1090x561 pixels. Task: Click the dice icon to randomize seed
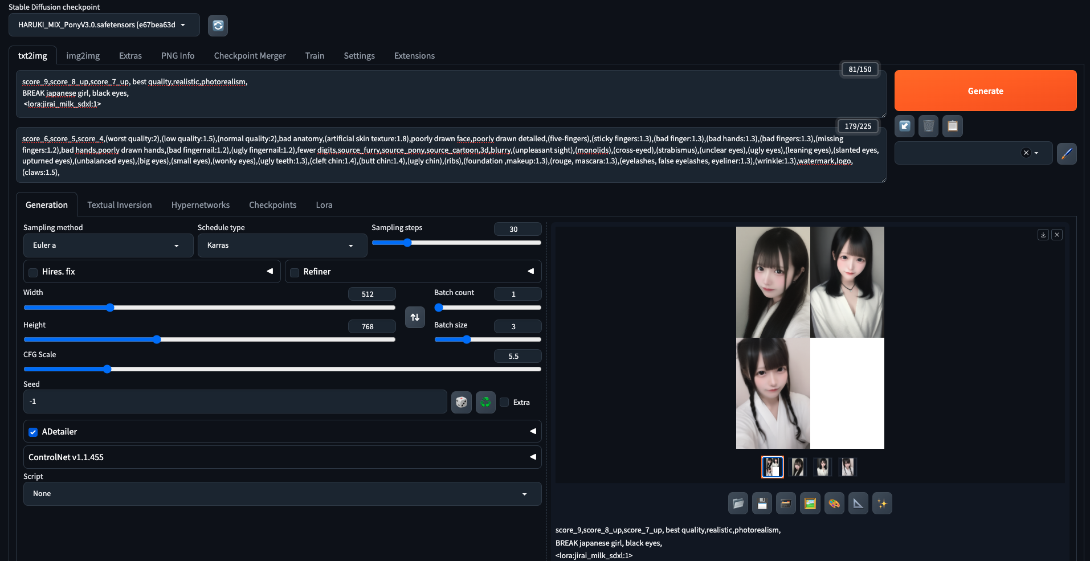461,402
